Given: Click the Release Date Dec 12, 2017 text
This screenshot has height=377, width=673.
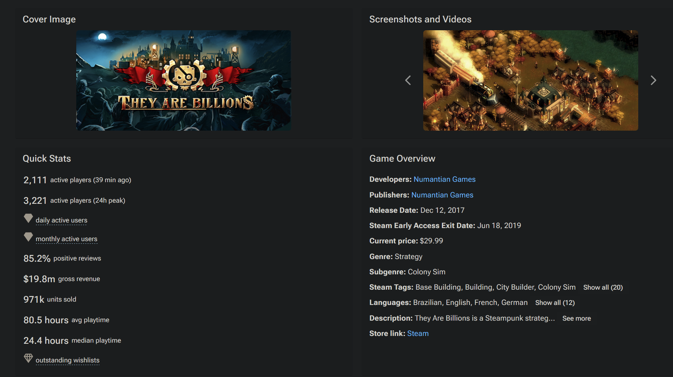Looking at the screenshot, I should (417, 210).
